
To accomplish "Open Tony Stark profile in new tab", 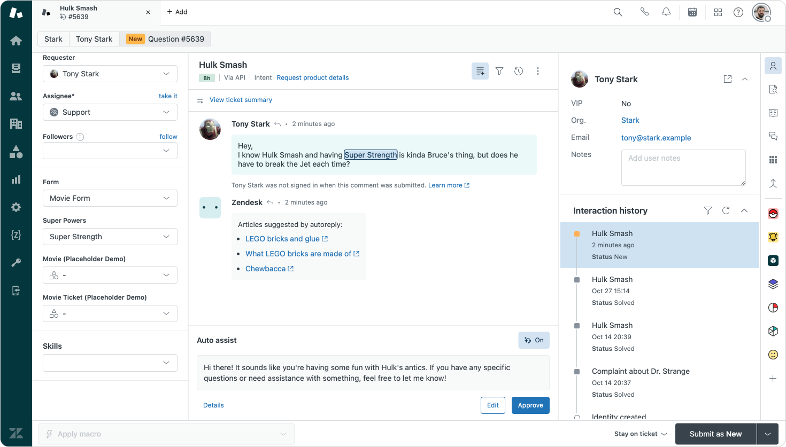I will click(x=728, y=79).
